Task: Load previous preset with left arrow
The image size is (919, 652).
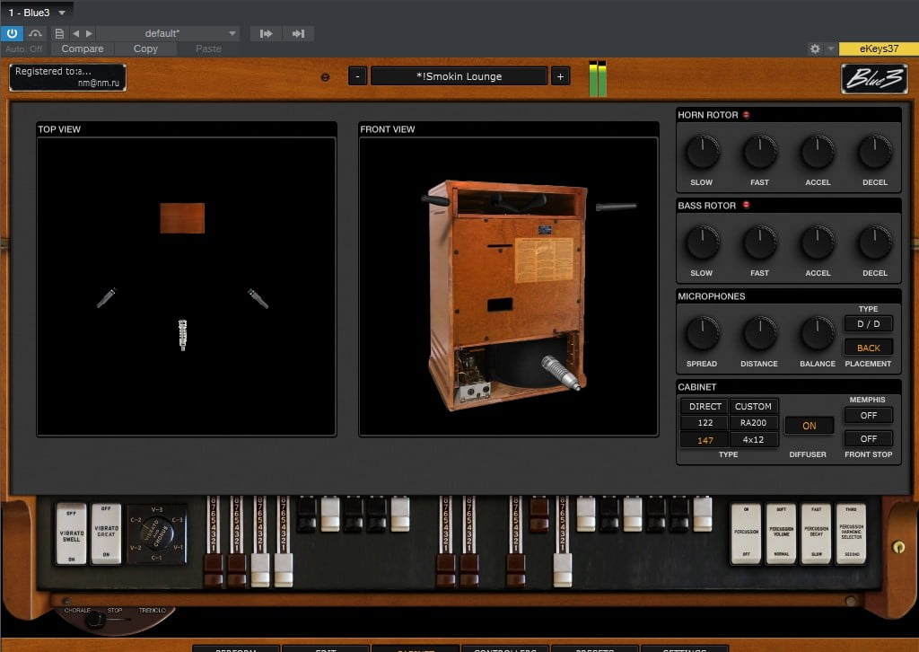Action: tap(75, 33)
